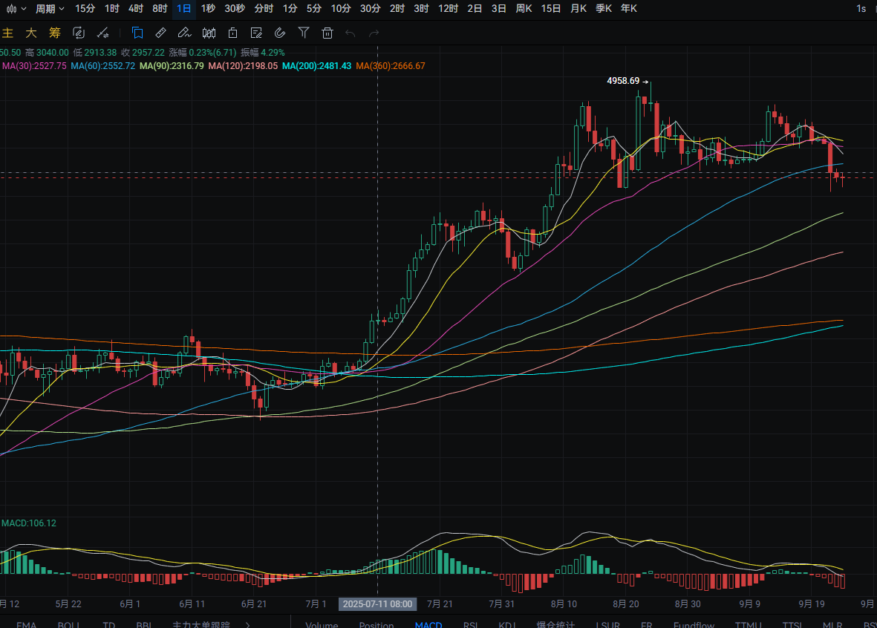Click the lock drawings icon
The width and height of the screenshot is (877, 628).
tap(232, 33)
